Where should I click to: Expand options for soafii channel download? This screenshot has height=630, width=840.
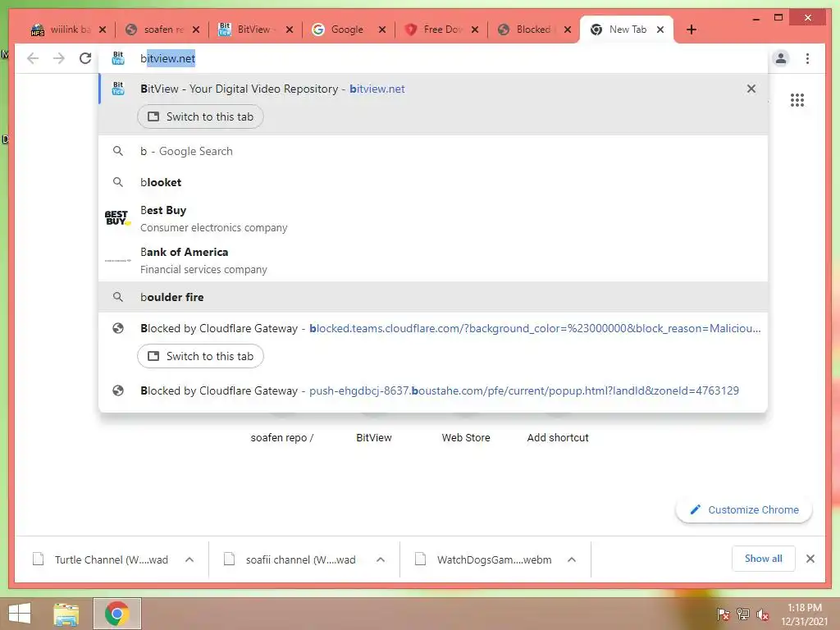pos(381,559)
